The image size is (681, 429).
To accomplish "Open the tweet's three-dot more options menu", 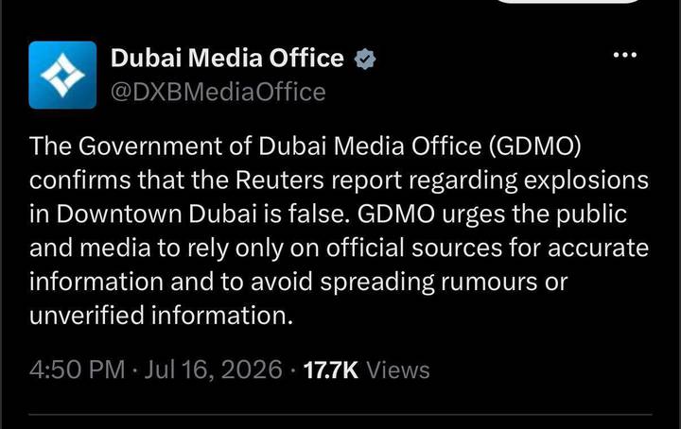I will click(624, 55).
